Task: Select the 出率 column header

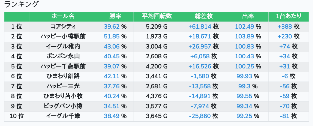Action: [x=248, y=16]
